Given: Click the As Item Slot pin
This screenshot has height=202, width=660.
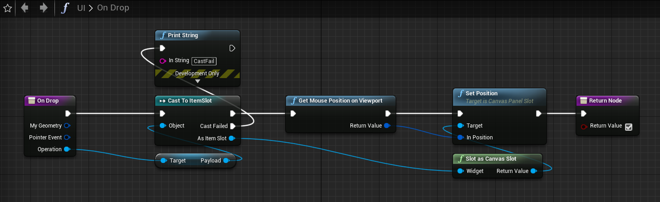Looking at the screenshot, I should tap(231, 138).
